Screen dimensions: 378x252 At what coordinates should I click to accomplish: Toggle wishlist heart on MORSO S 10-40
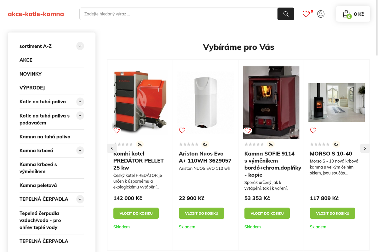point(313,130)
